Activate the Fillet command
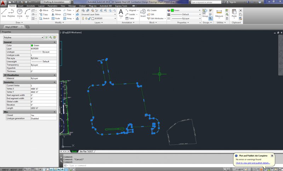 tap(68, 14)
